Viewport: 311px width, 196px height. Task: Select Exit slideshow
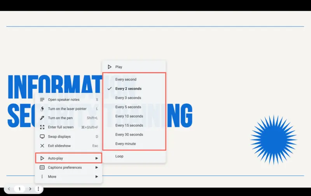pos(68,146)
